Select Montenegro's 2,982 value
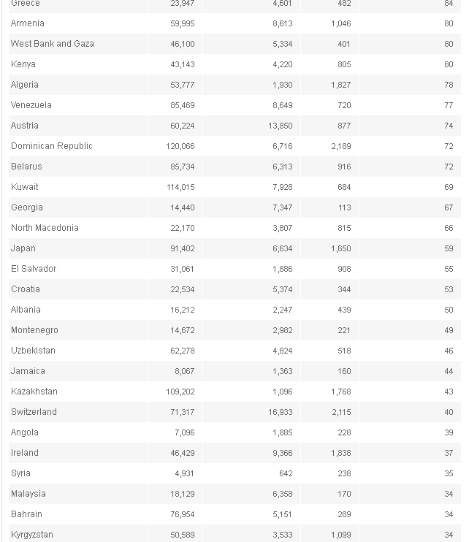Image resolution: width=469 pixels, height=542 pixels. click(283, 330)
